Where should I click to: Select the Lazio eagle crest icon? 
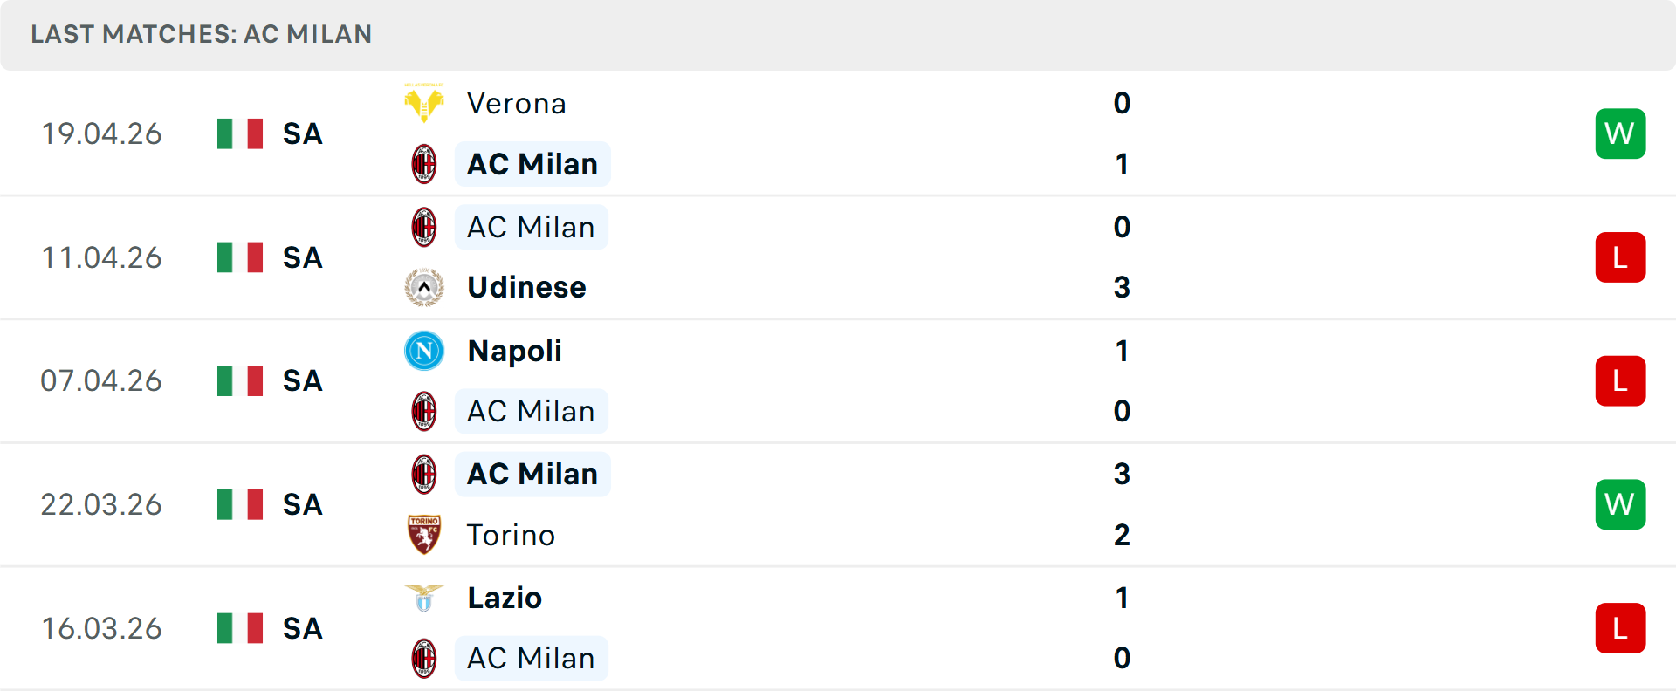(x=424, y=598)
